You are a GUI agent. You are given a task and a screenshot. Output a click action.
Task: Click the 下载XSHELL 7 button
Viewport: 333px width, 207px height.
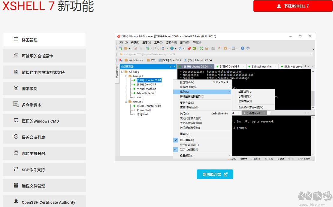click(292, 6)
